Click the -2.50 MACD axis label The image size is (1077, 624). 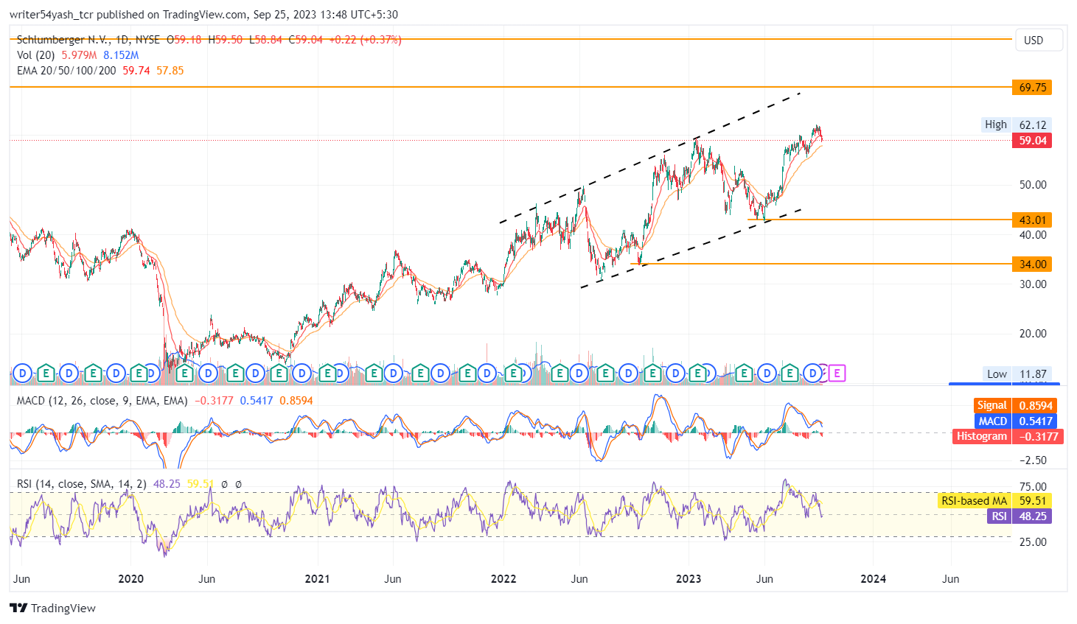[1033, 460]
